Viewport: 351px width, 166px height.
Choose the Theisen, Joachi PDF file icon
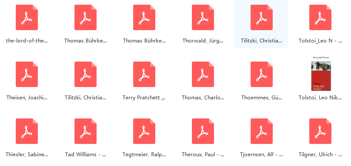27,74
